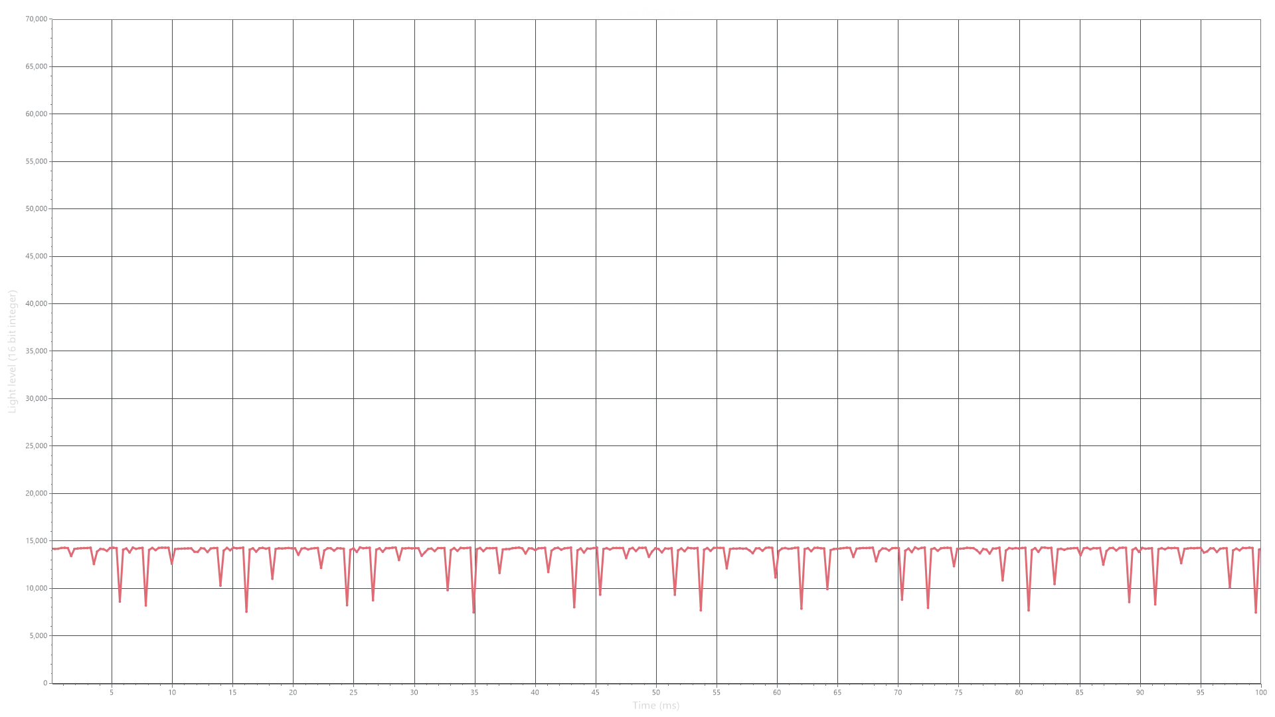
Task: Click the topmost y-axis tick label
Action: 35,21
